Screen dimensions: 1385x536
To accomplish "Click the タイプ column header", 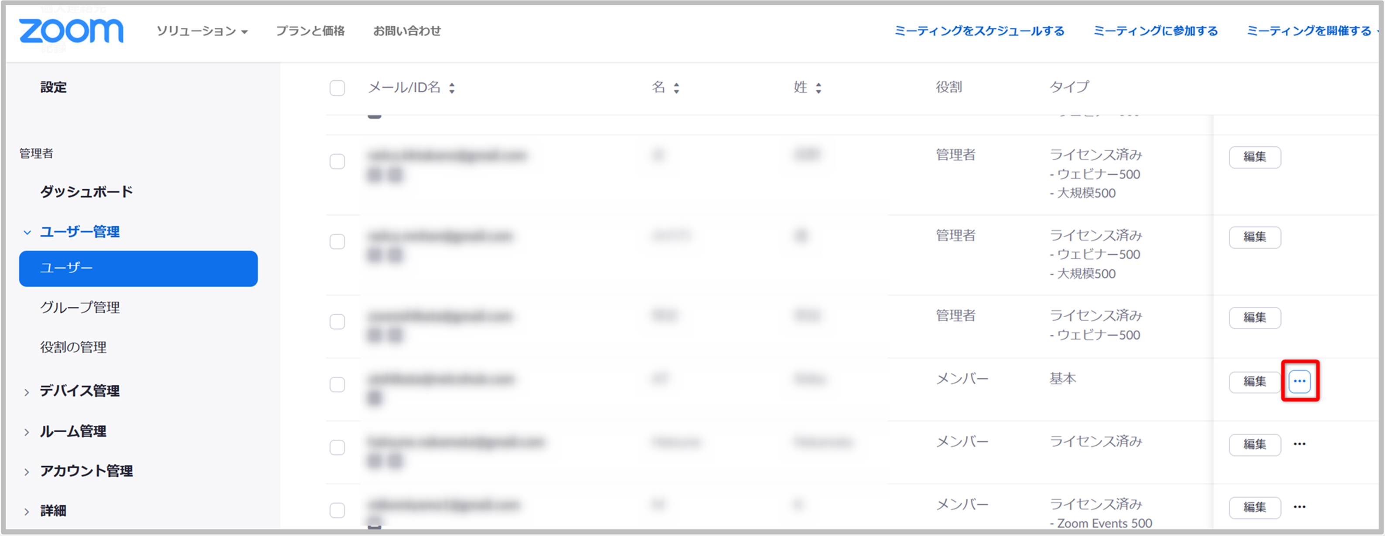I will (x=1069, y=87).
